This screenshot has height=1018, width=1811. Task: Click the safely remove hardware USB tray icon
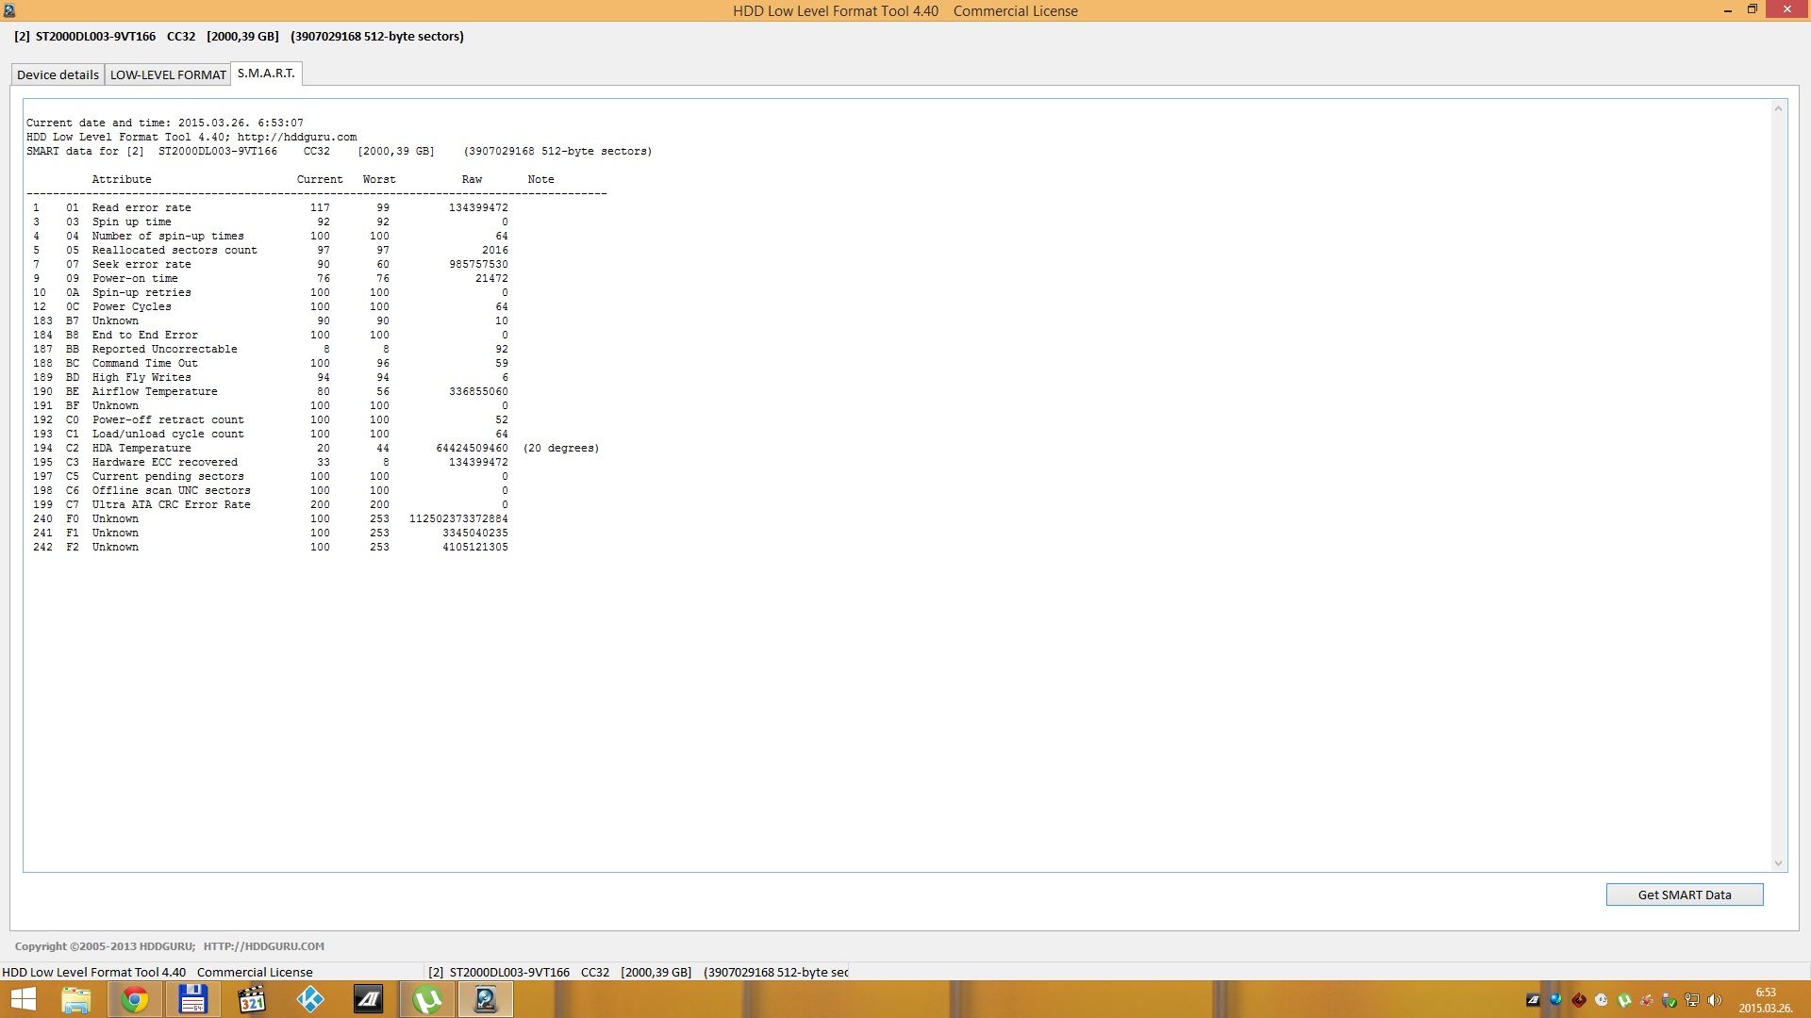[1669, 1000]
